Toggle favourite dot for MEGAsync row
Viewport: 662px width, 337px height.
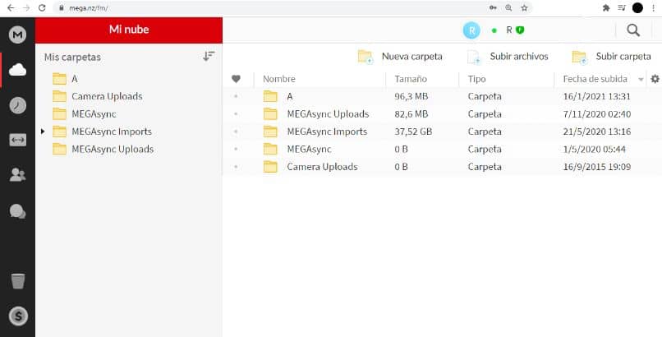(x=236, y=149)
